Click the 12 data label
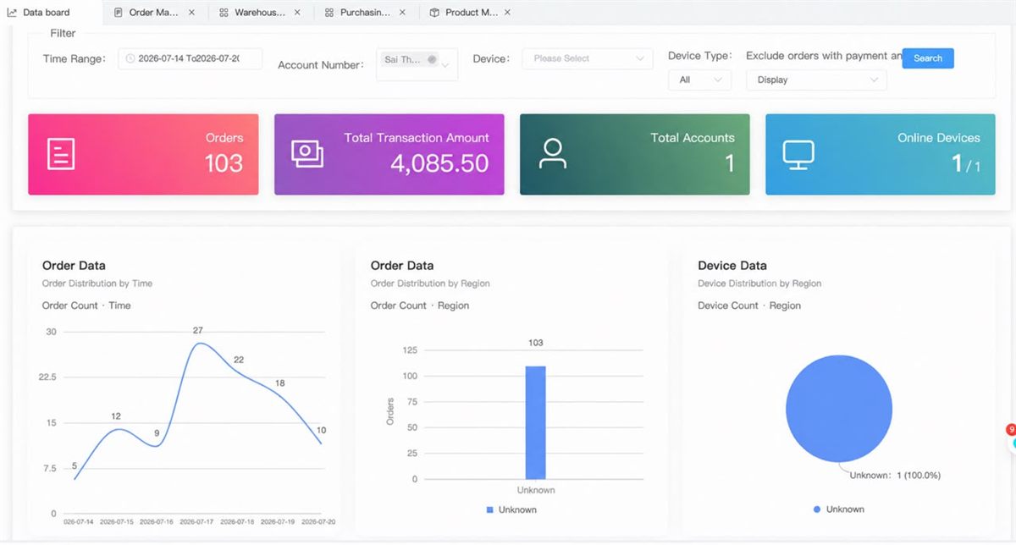Viewport: 1016px width, 545px height. 116,416
